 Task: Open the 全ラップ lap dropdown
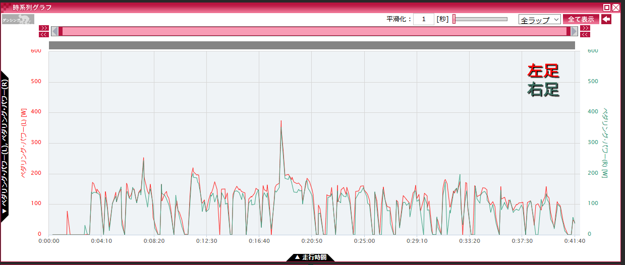click(539, 20)
